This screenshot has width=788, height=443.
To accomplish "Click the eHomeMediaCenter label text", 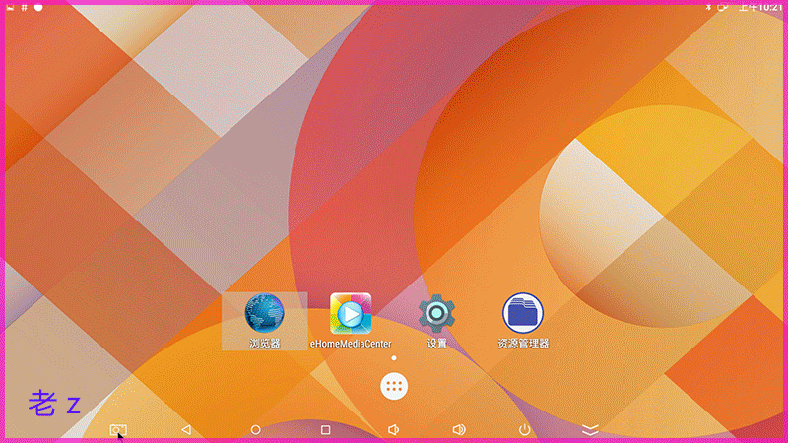I will pos(351,344).
